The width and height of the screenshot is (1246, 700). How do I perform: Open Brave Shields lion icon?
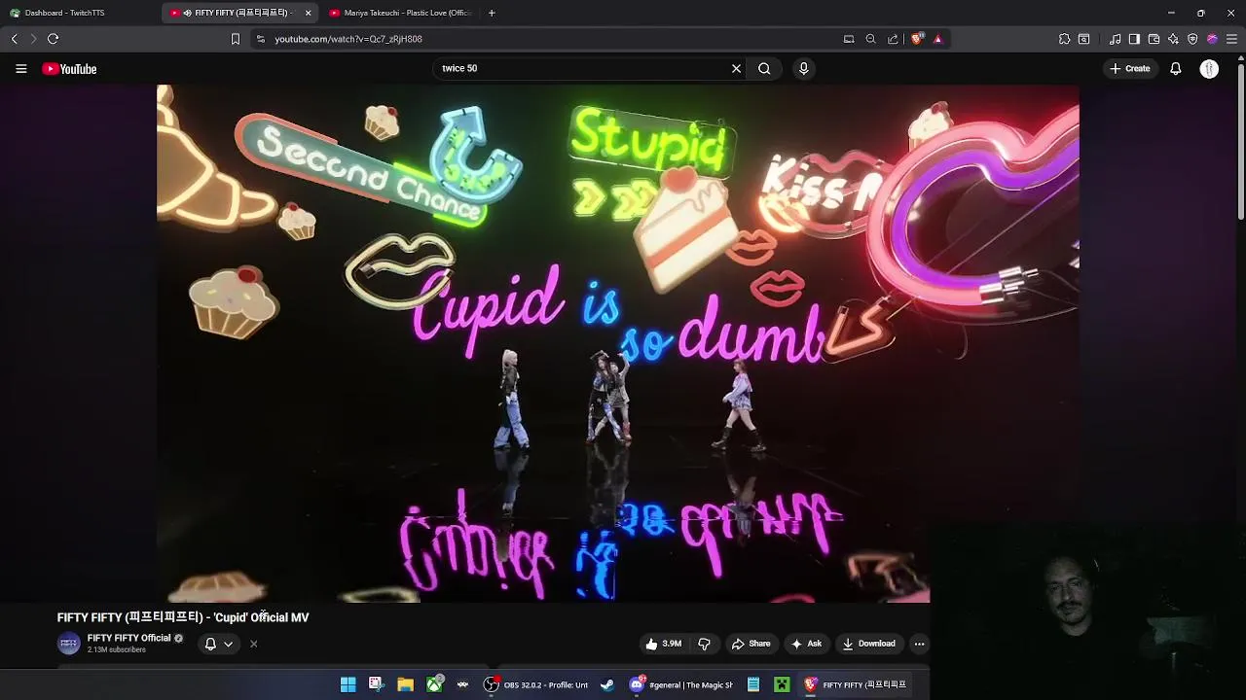(x=916, y=39)
